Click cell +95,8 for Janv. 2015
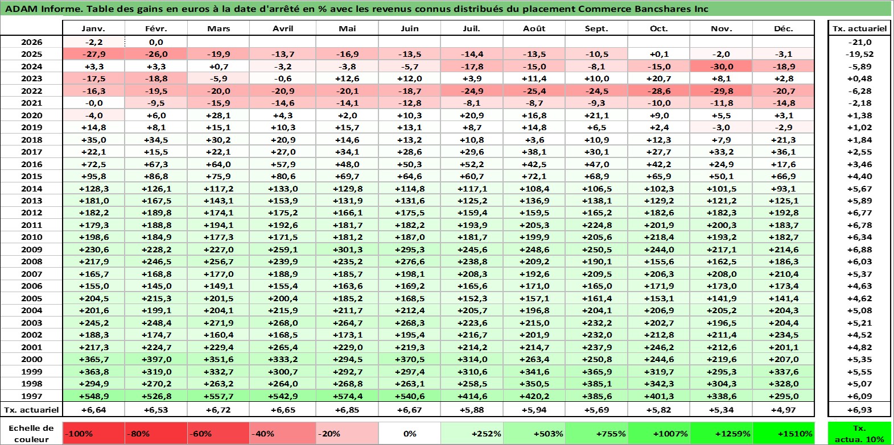The height and width of the screenshot is (445, 894). 94,176
